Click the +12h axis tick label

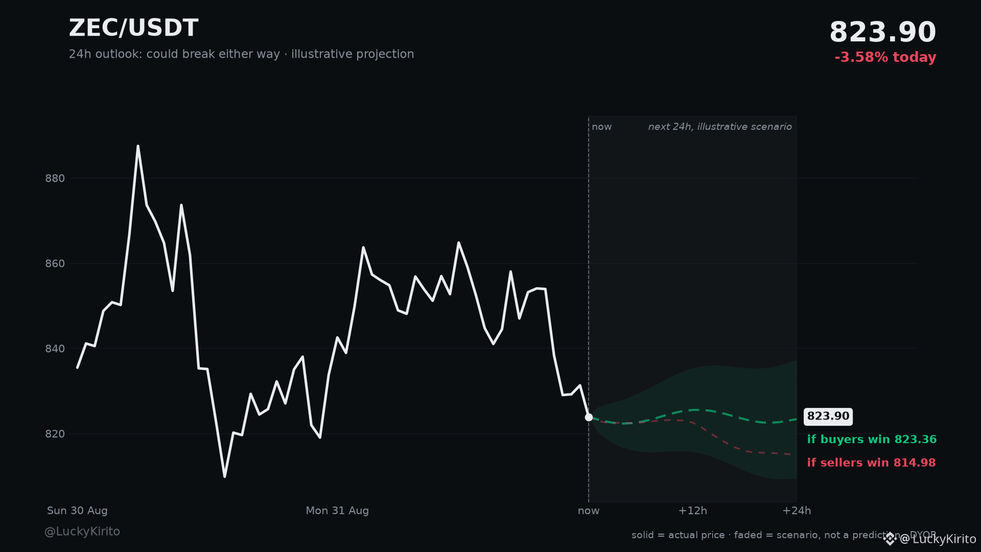pos(692,511)
